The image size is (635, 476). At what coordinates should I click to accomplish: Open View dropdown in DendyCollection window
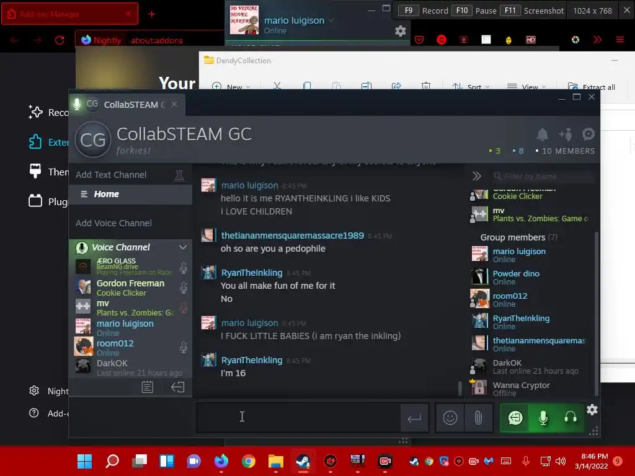tap(526, 86)
